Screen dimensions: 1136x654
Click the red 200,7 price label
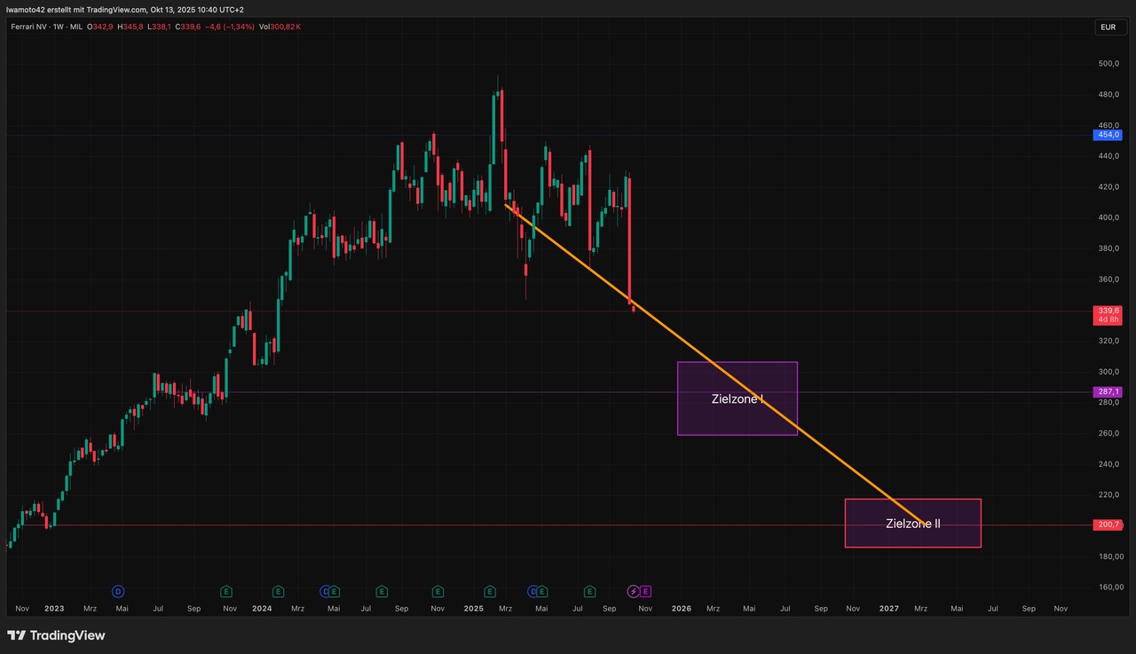tap(1109, 525)
